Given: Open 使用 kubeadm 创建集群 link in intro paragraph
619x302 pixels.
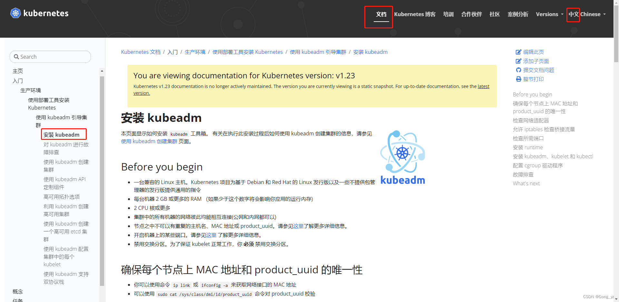Looking at the screenshot, I should click(149, 141).
